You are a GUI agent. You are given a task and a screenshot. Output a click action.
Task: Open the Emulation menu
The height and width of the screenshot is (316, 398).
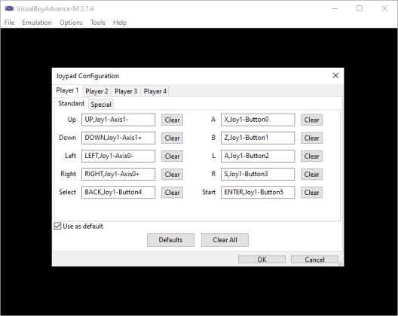pos(37,23)
